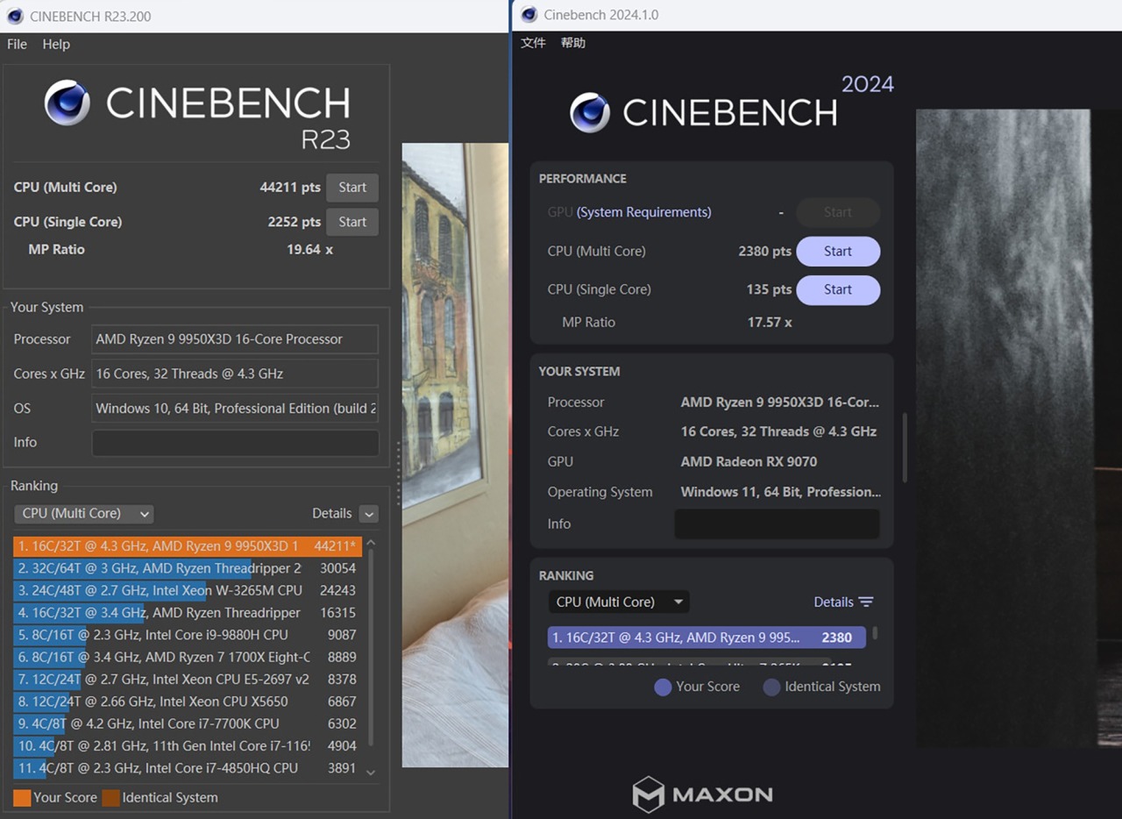Screen dimensions: 1122x819
Task: Click the Cinebench 2024 sphere logo
Action: click(x=590, y=112)
